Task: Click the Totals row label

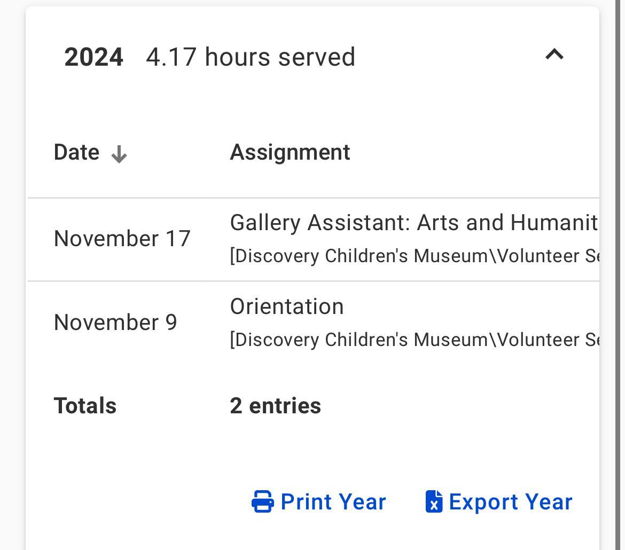Action: (85, 406)
